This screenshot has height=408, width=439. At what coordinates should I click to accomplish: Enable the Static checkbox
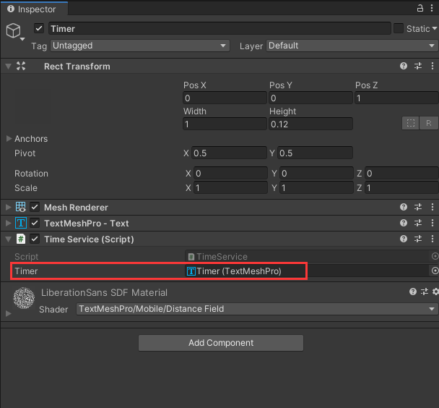(x=399, y=29)
